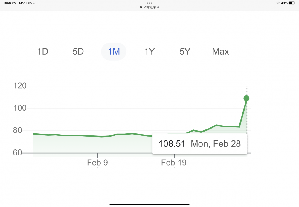Screen dimensions: 299x207
Task: Choose the Max time range
Action: pyautogui.click(x=220, y=52)
